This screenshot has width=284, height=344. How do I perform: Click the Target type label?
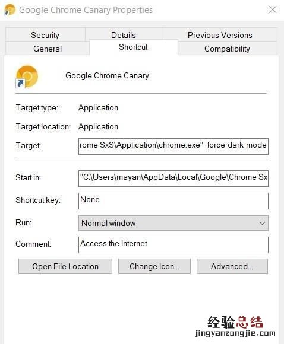coord(37,108)
